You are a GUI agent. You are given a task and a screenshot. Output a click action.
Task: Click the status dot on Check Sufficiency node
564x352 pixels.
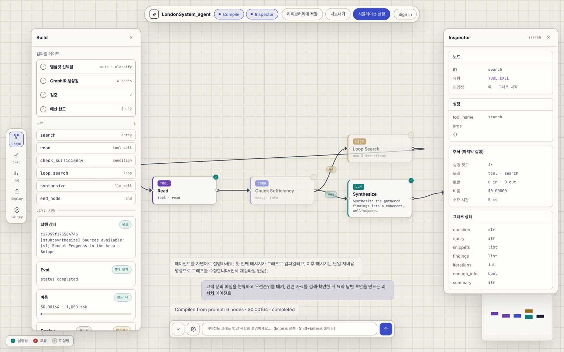tap(313, 177)
